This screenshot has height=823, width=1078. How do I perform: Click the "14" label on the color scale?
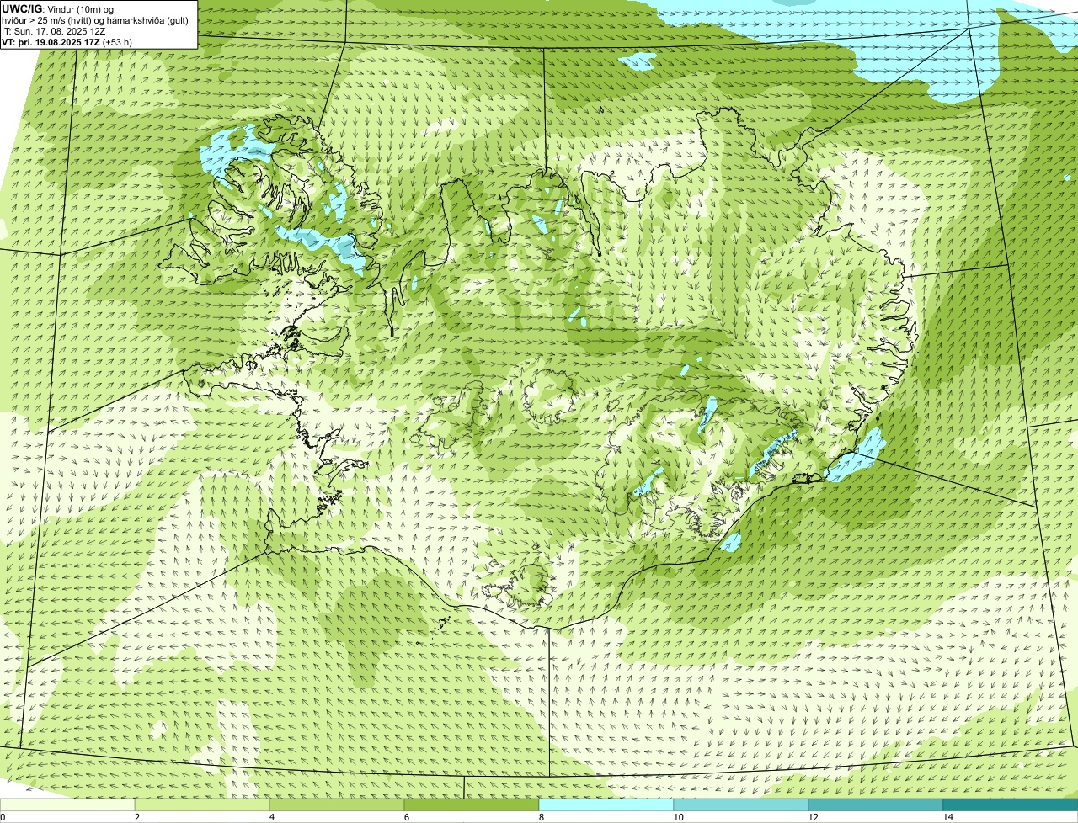click(947, 817)
